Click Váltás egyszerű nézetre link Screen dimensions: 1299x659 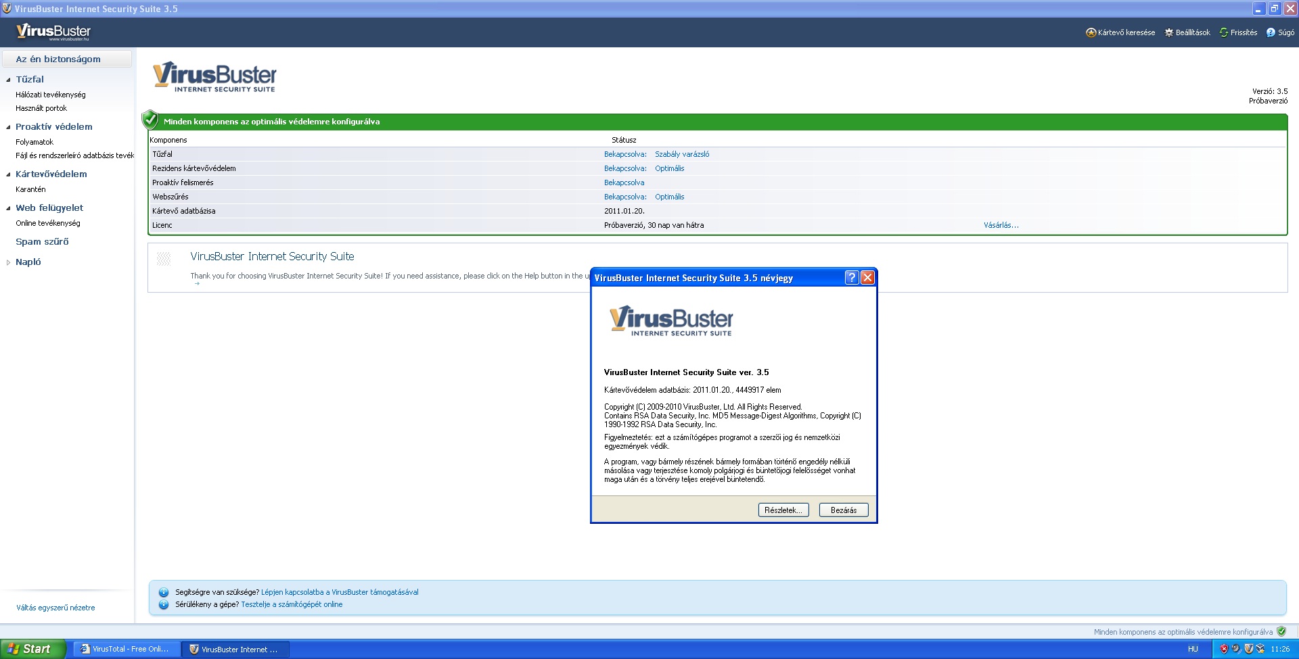pyautogui.click(x=55, y=608)
